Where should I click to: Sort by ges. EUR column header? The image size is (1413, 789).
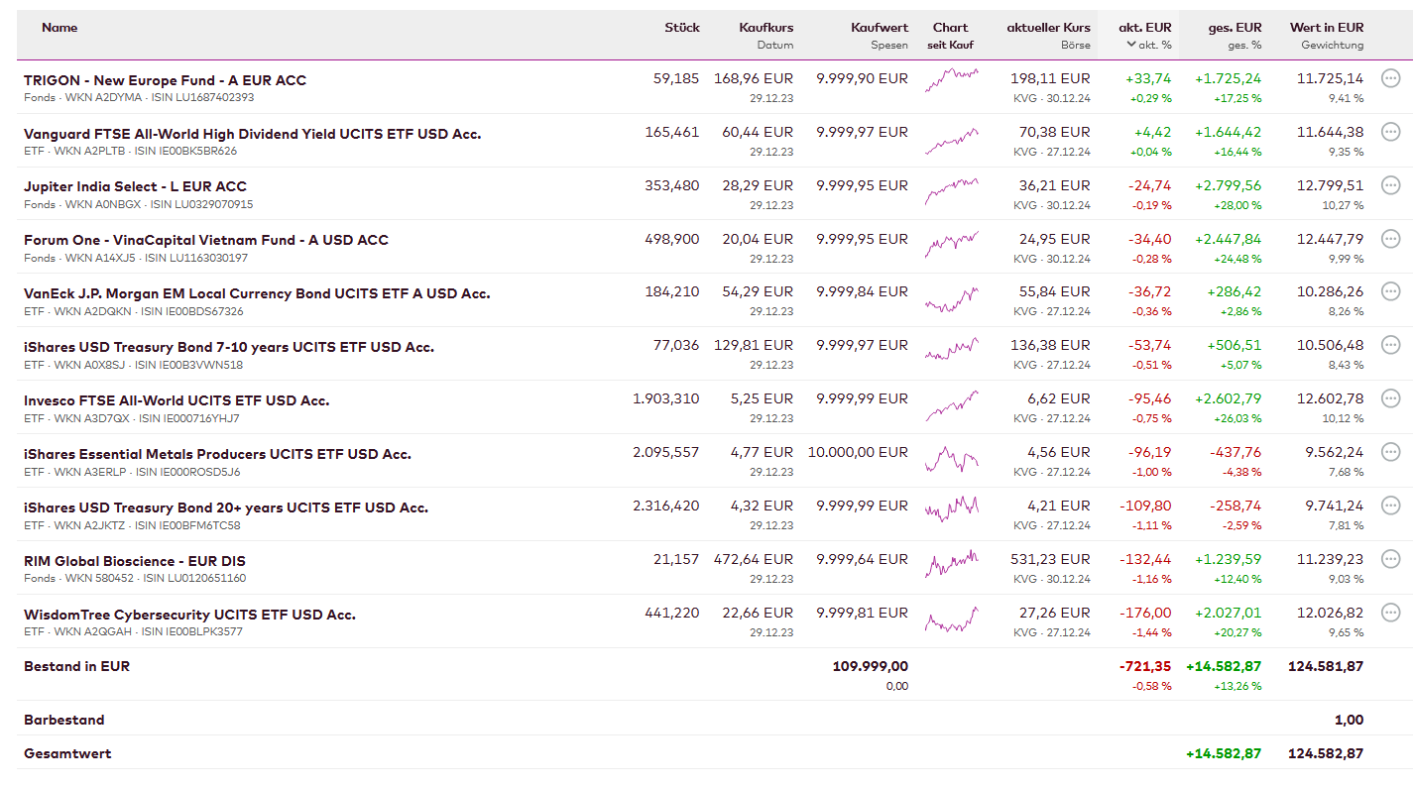1235,28
